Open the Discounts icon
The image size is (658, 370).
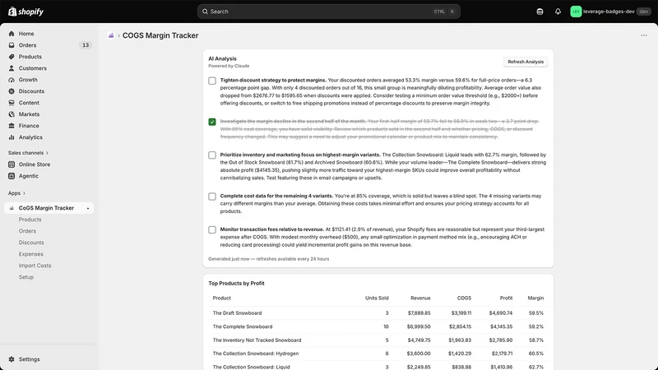12,91
